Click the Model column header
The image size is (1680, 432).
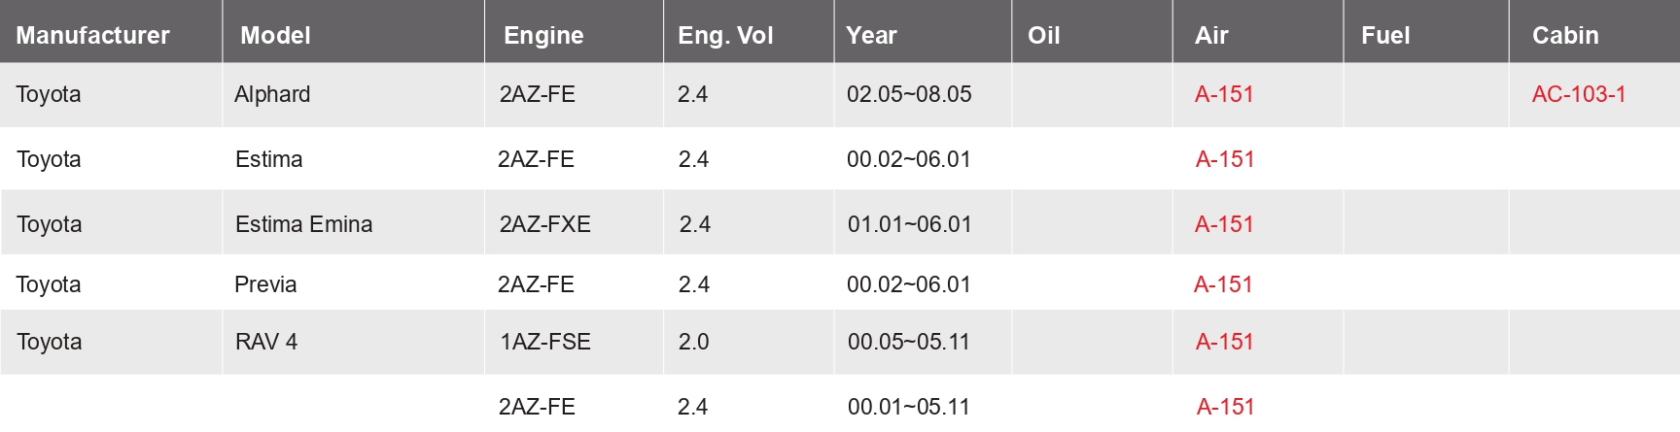(275, 36)
